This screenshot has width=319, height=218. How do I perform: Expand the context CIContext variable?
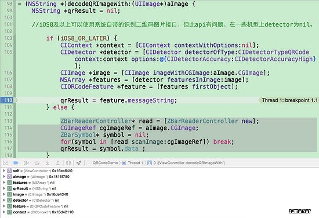point(4,212)
